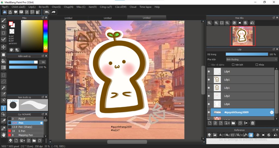
Task: Switch to the first Untitled tab
Action: coord(68,18)
